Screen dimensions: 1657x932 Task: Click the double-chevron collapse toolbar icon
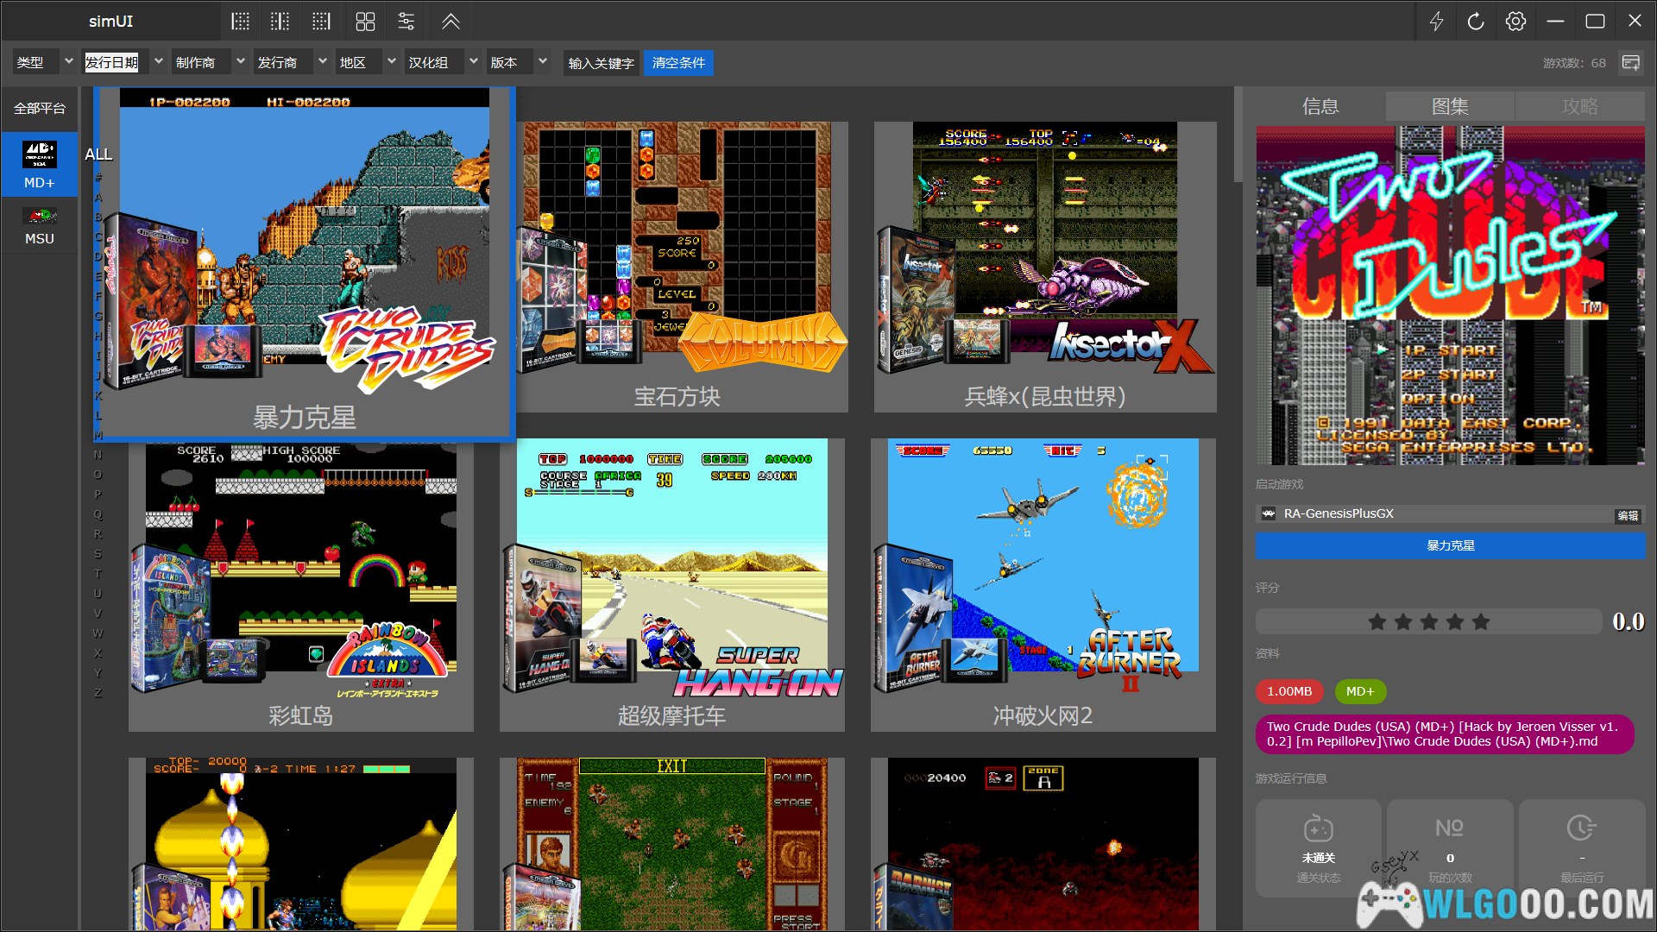(450, 22)
